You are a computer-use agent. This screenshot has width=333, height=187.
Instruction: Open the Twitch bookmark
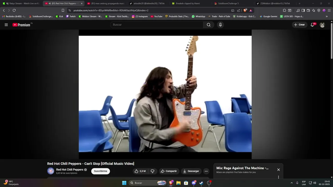[71, 16]
